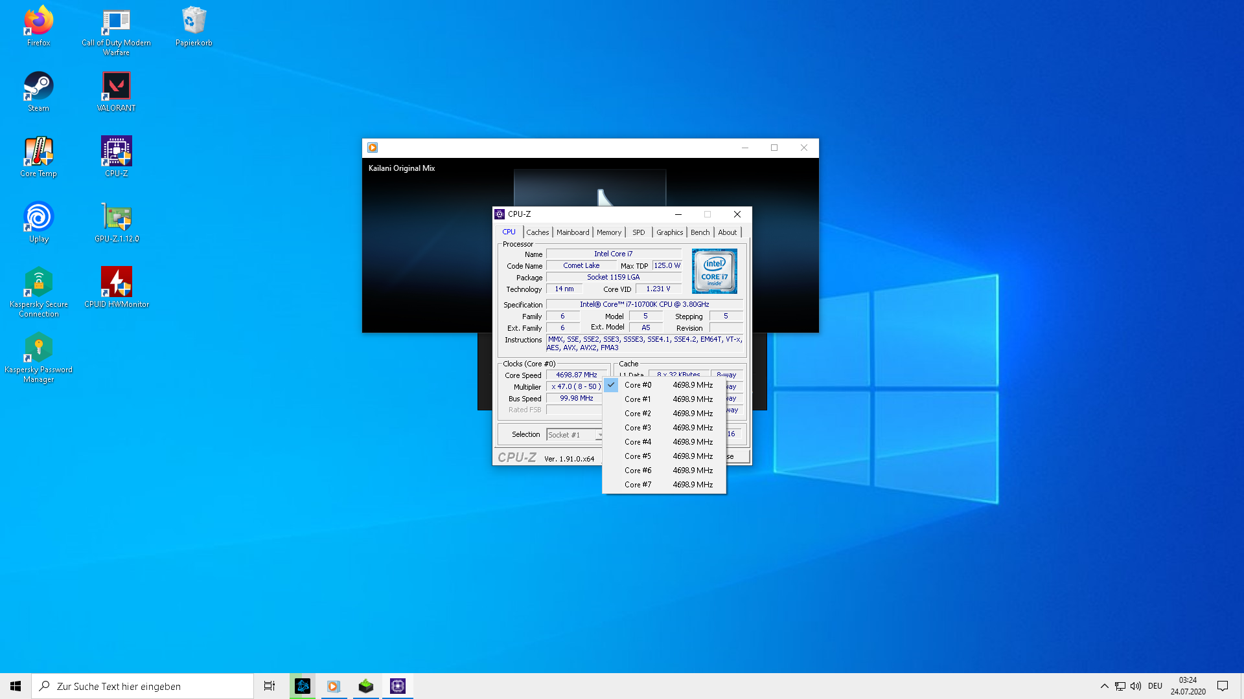Switch to the Caches tab in CPU-Z

[538, 232]
